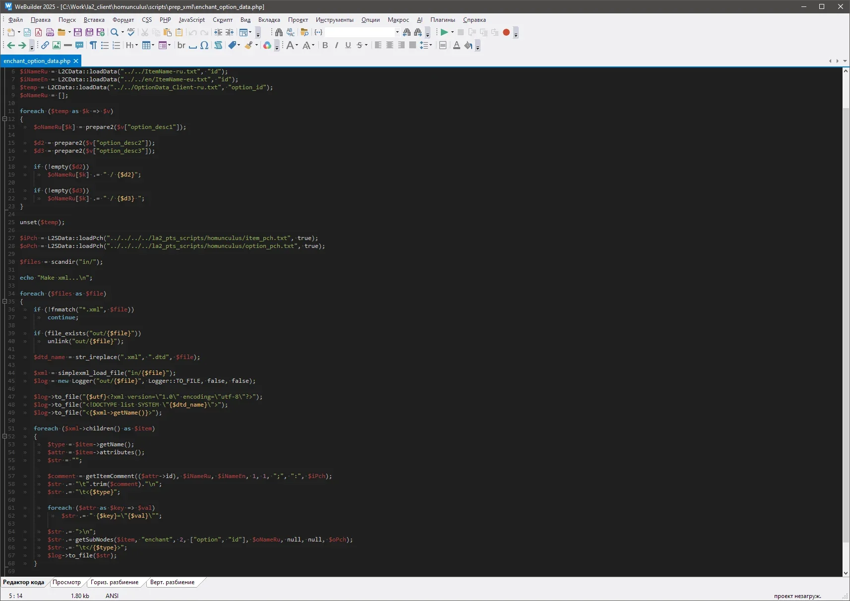Click the binoculars Find icon
This screenshot has width=850, height=601.
(x=279, y=32)
